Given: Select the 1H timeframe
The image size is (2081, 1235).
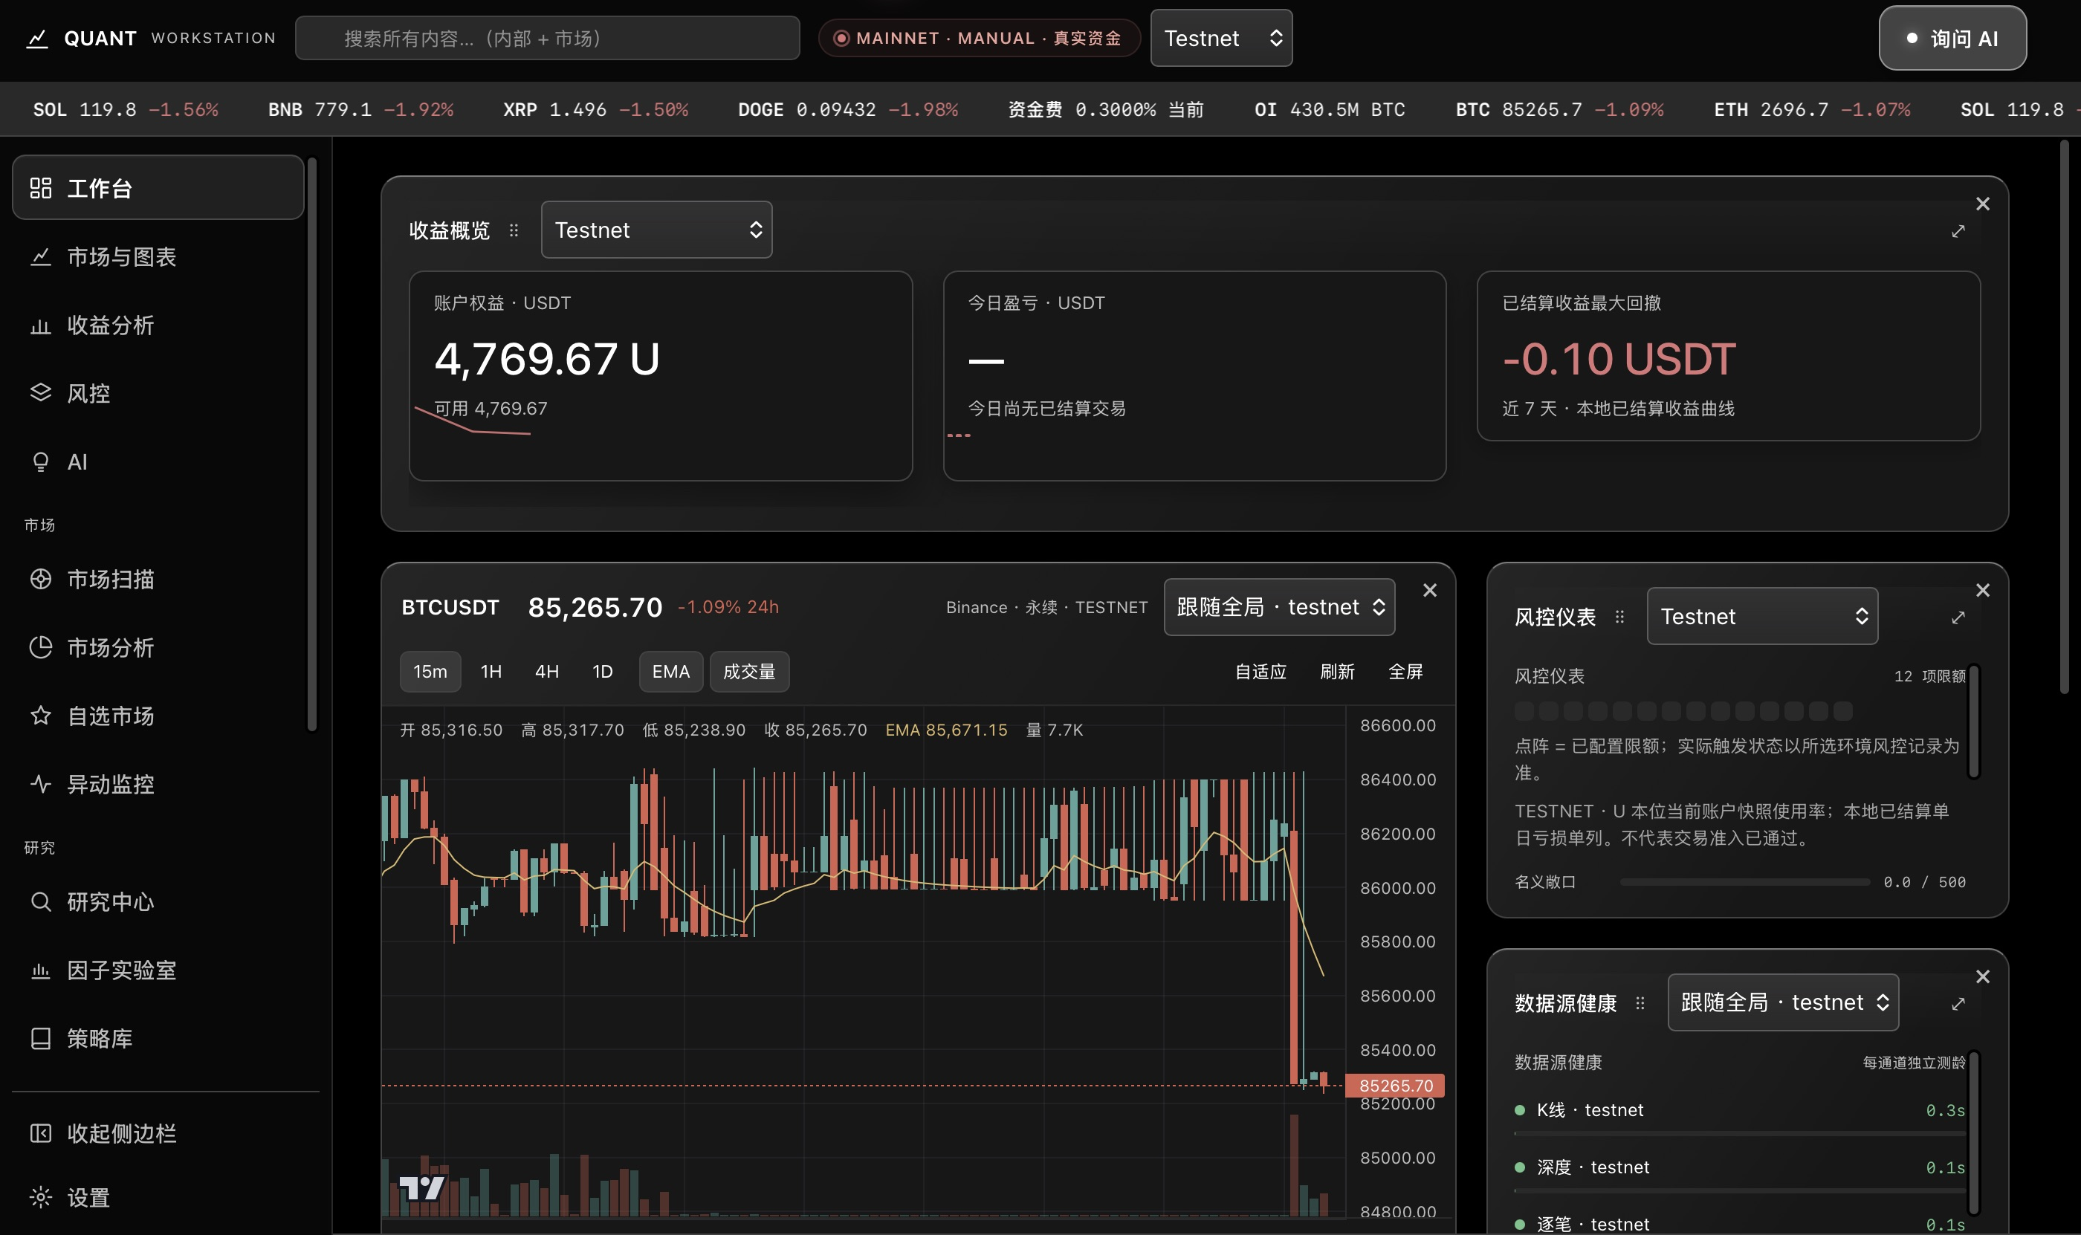Looking at the screenshot, I should point(491,672).
